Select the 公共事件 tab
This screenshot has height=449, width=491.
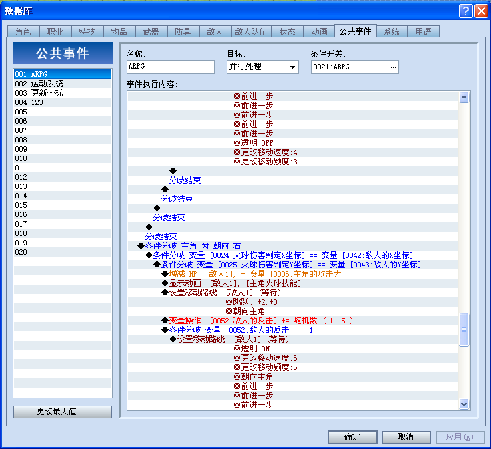coord(356,31)
